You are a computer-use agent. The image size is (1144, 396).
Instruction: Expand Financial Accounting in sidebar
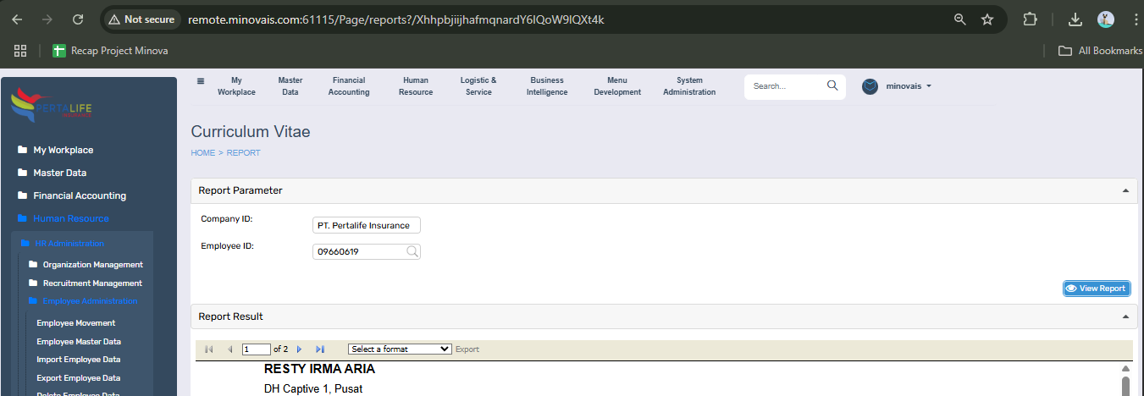72,195
